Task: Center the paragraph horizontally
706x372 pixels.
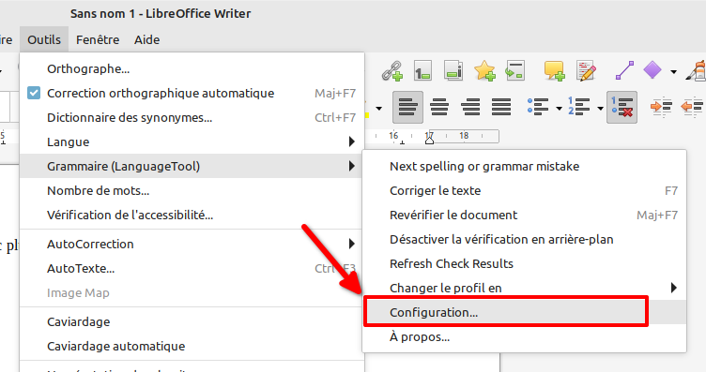Action: pyautogui.click(x=439, y=107)
